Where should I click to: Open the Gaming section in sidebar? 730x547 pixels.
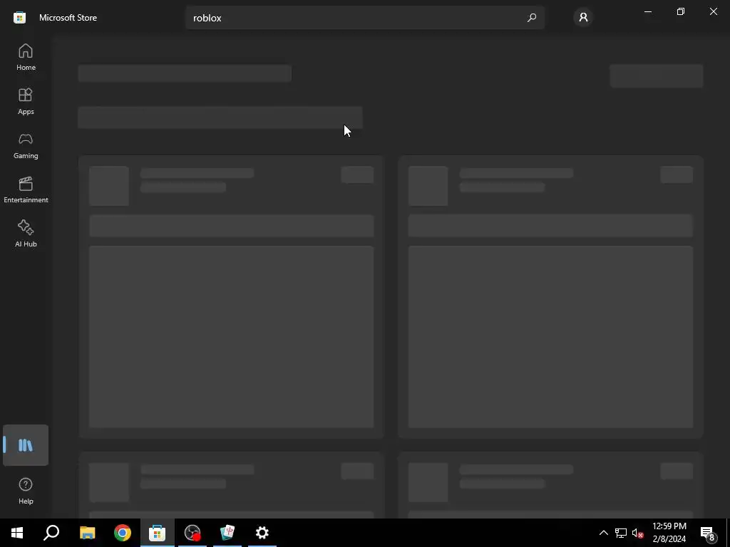coord(26,145)
